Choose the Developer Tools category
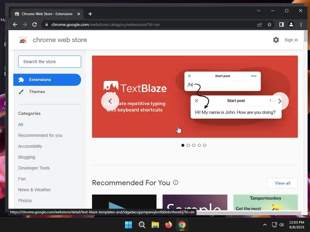 click(34, 168)
